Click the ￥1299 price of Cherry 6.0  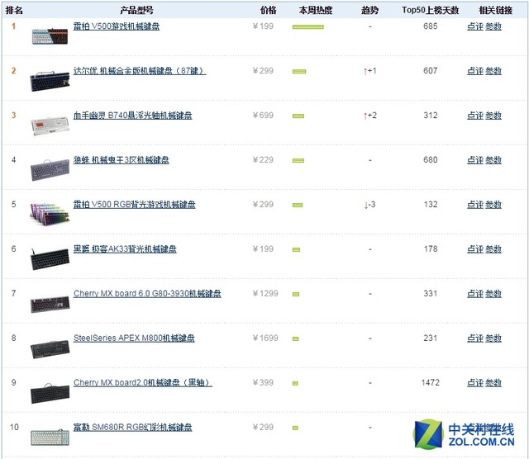[x=265, y=294]
